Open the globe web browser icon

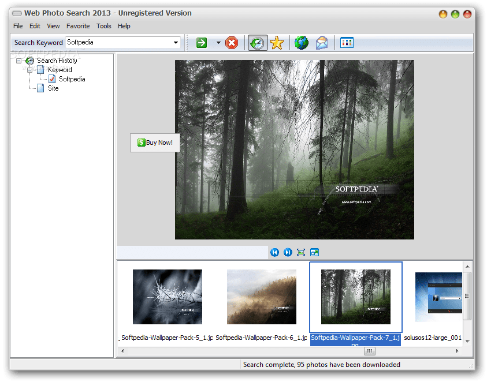pos(301,43)
